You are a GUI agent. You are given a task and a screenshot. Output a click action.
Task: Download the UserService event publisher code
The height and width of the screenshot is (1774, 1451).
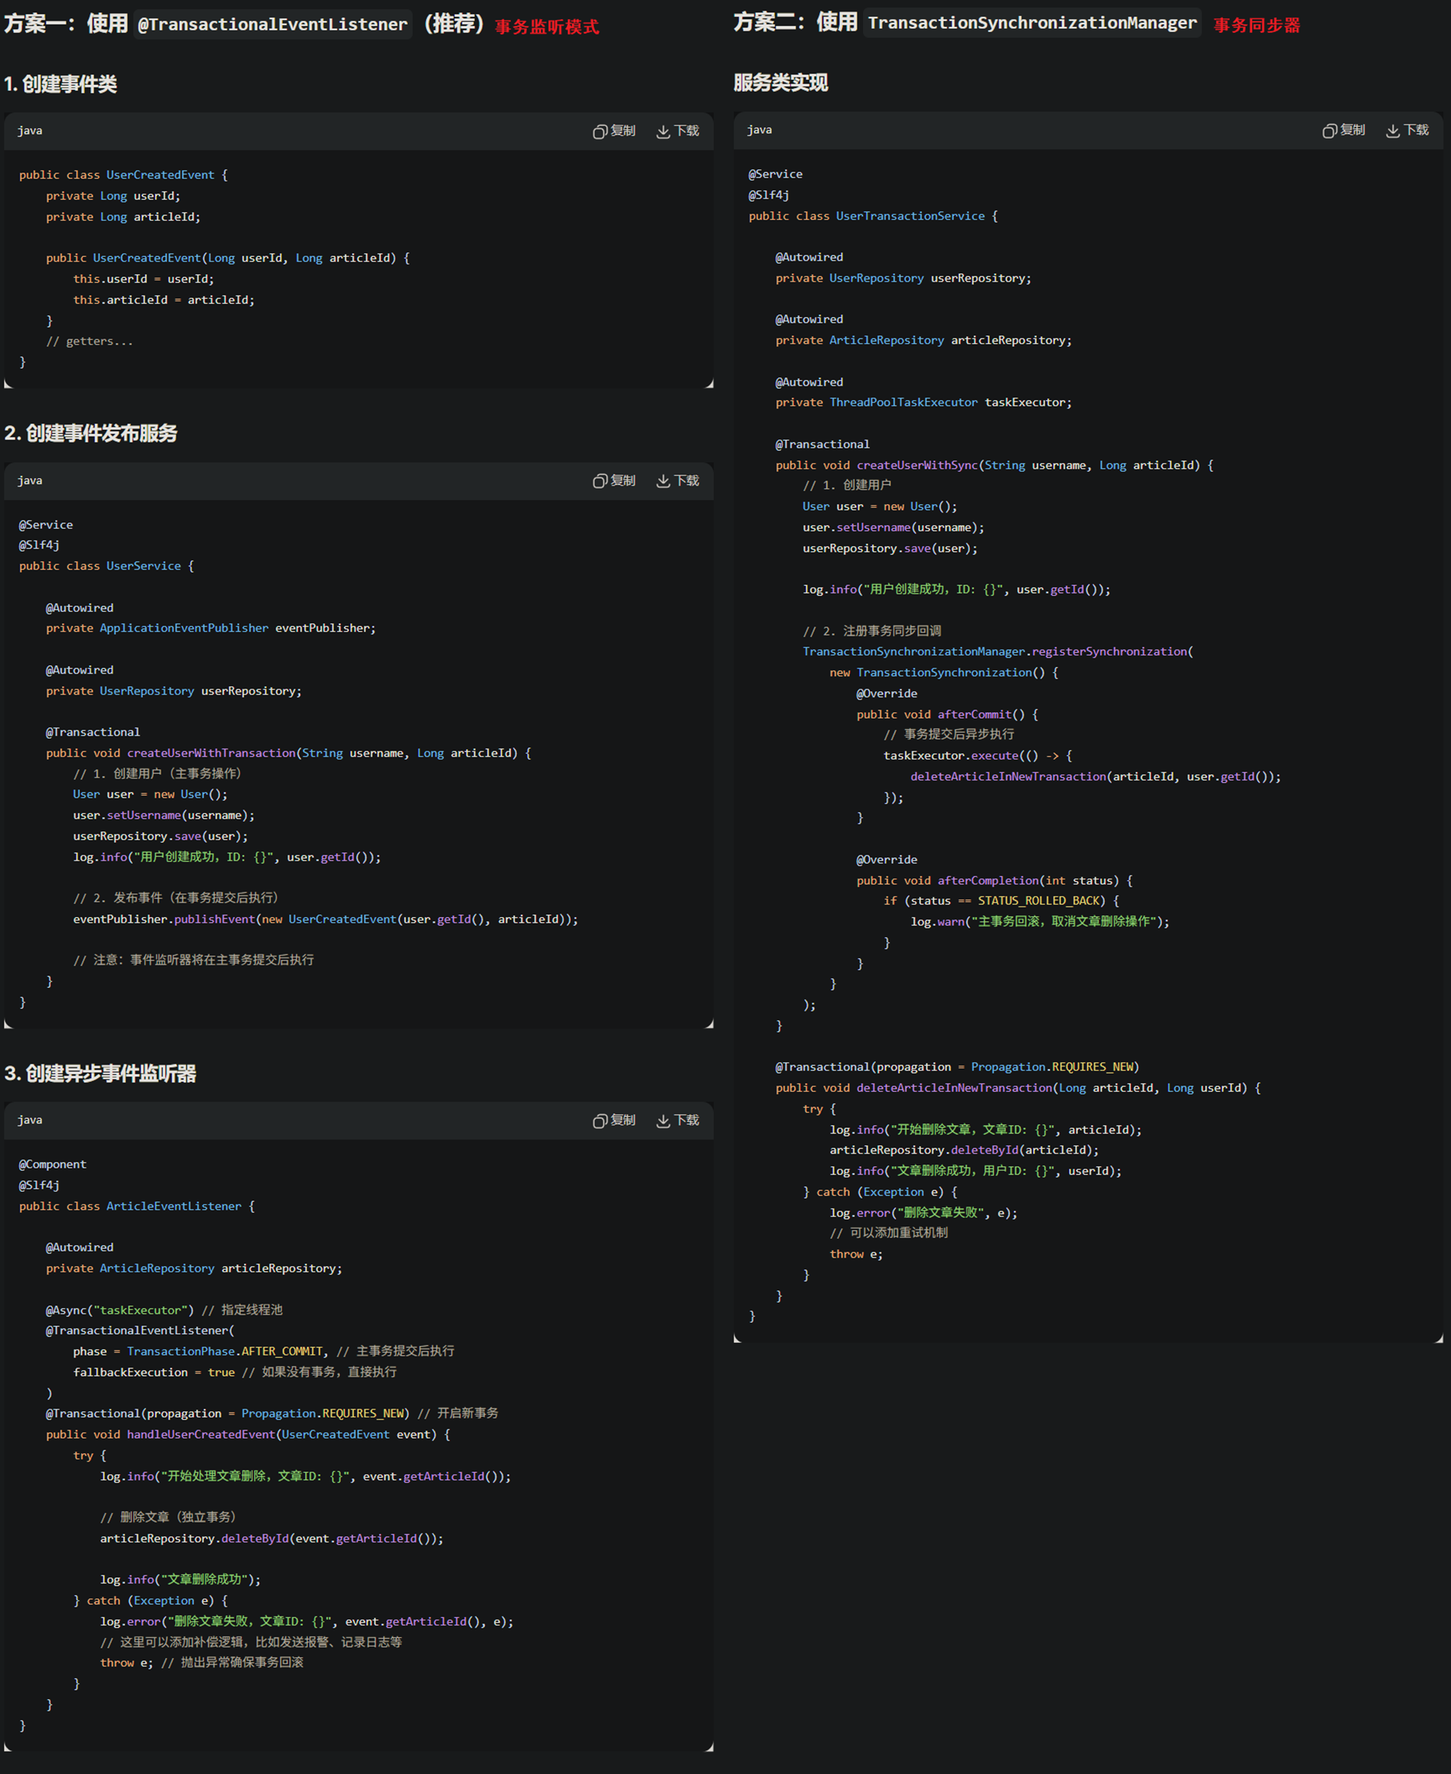(x=678, y=481)
